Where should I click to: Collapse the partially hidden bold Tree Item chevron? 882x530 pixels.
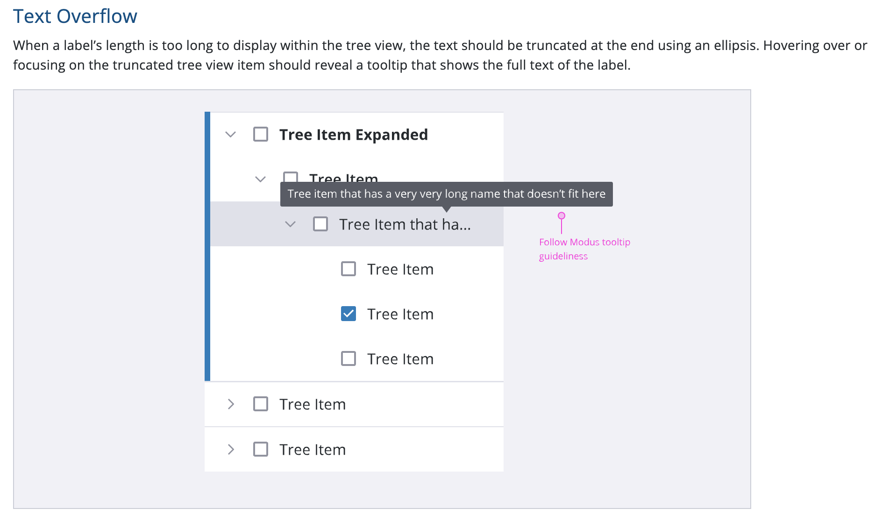pyautogui.click(x=260, y=179)
